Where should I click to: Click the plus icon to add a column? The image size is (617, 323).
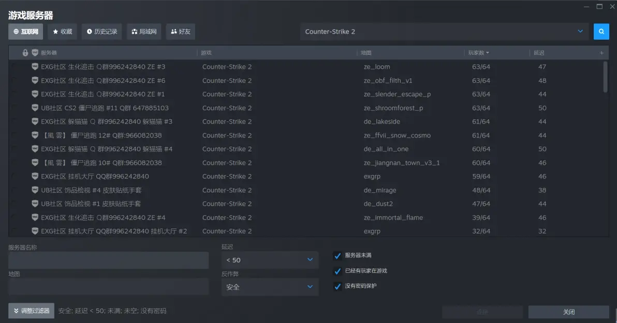[x=601, y=53]
